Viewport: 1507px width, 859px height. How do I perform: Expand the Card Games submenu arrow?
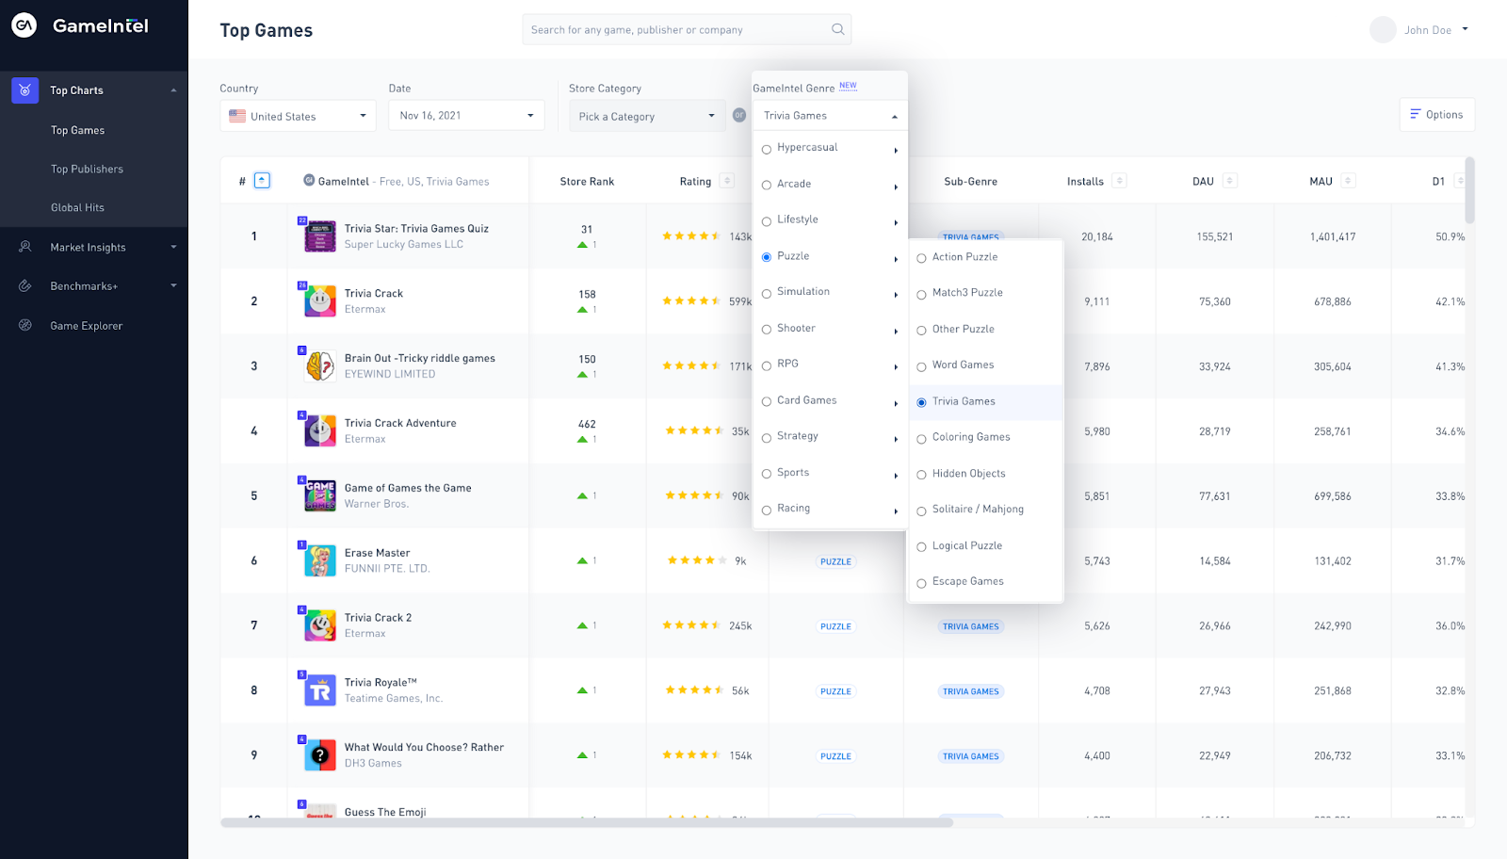(896, 403)
